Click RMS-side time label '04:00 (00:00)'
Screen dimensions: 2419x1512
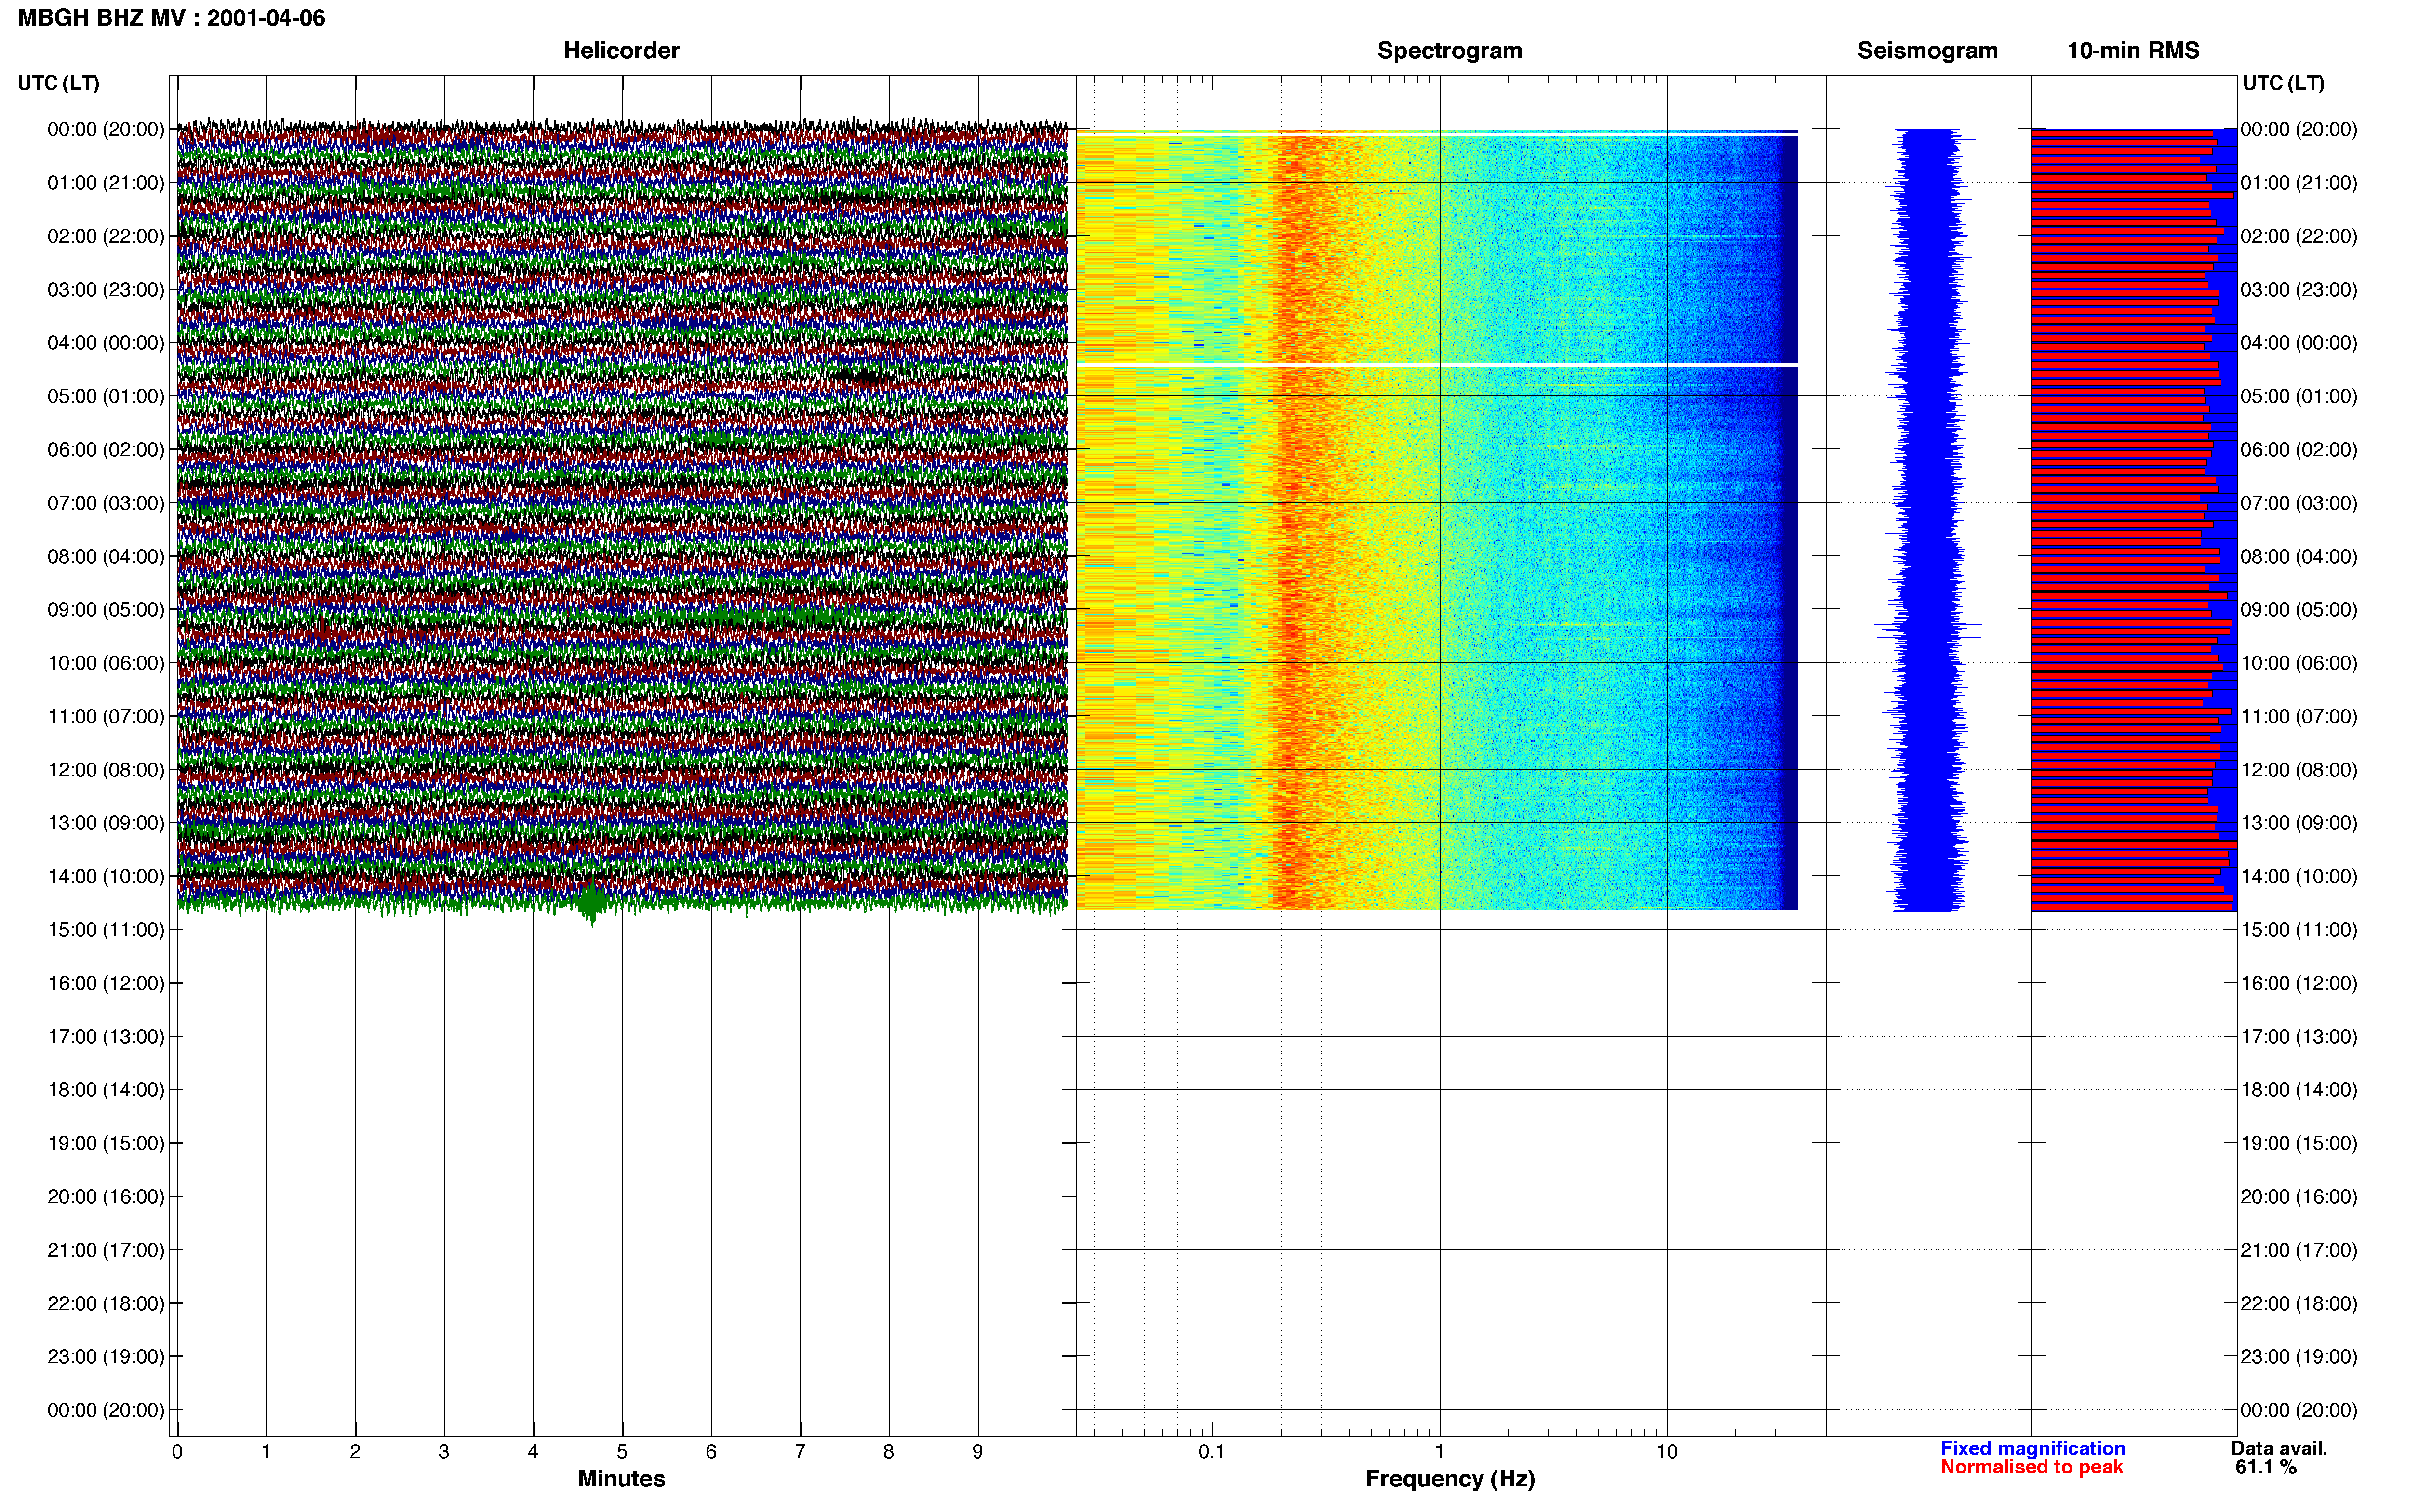2299,343
